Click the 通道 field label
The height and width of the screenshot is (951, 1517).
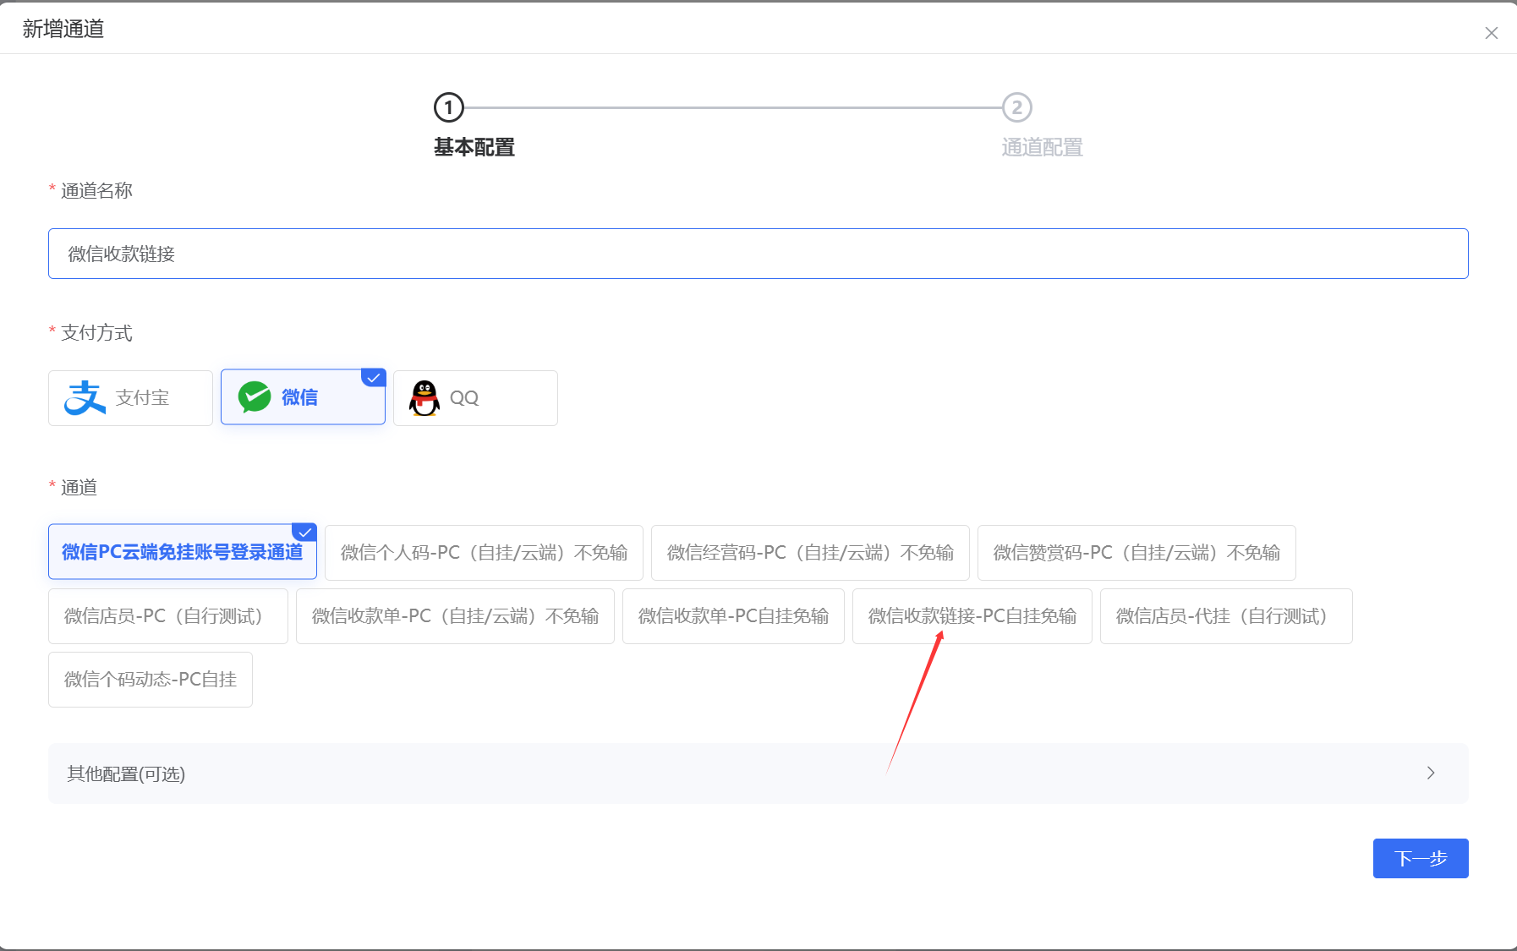pos(79,488)
